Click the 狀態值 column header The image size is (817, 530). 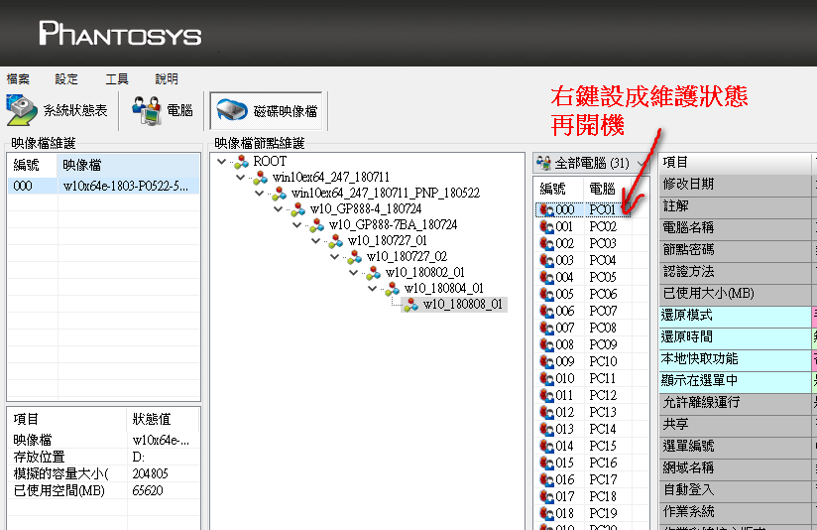point(163,419)
